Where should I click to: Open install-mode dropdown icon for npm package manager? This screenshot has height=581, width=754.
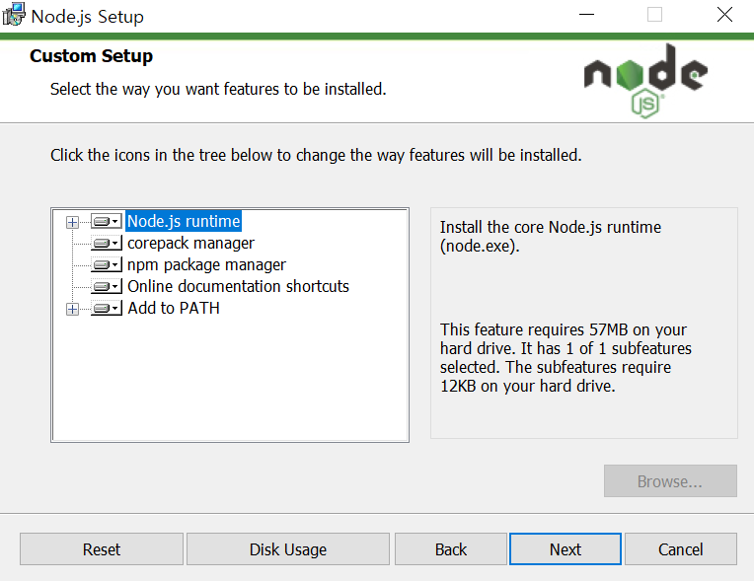tap(107, 264)
